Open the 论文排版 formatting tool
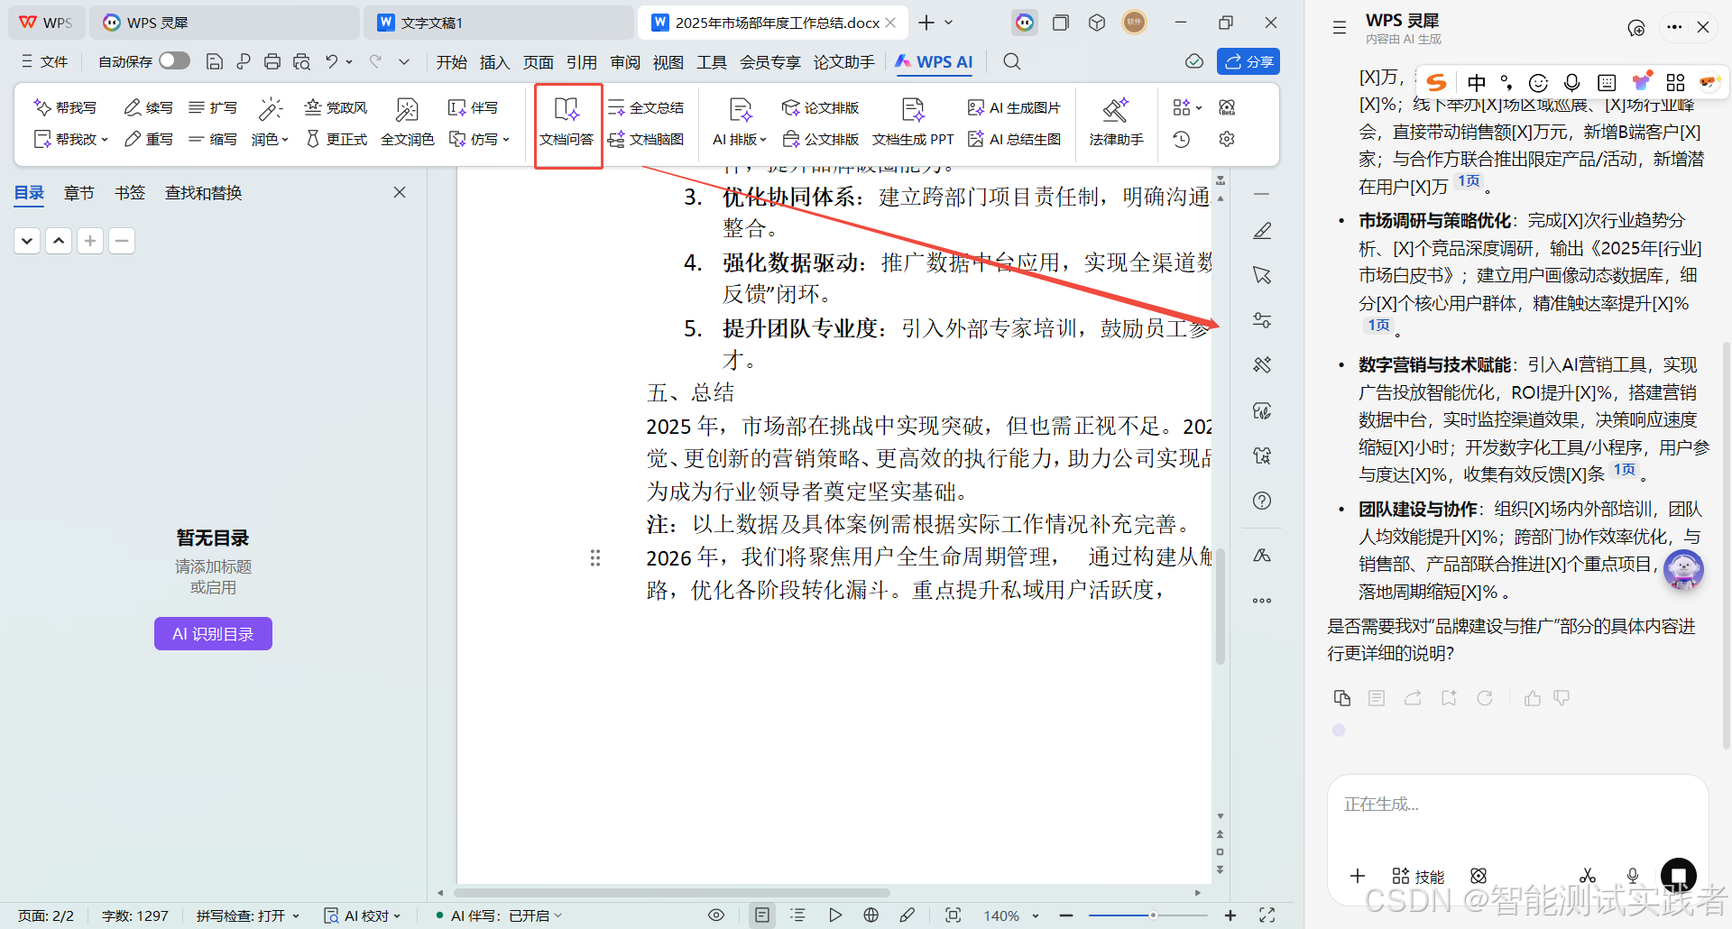Viewport: 1732px width, 929px height. point(820,106)
